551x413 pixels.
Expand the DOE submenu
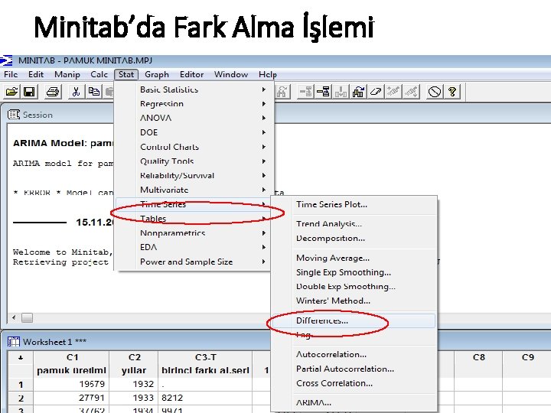[194, 132]
